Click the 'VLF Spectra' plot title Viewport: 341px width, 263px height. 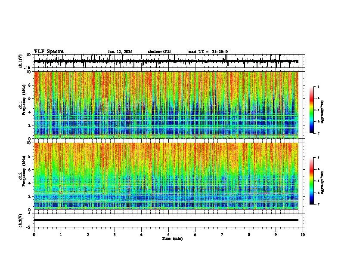(49, 52)
